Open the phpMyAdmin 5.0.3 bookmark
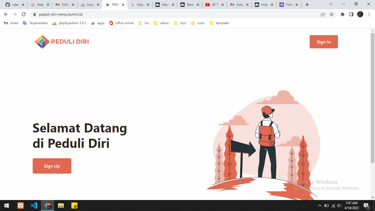Screen dimensions: 375x211 click(69, 23)
